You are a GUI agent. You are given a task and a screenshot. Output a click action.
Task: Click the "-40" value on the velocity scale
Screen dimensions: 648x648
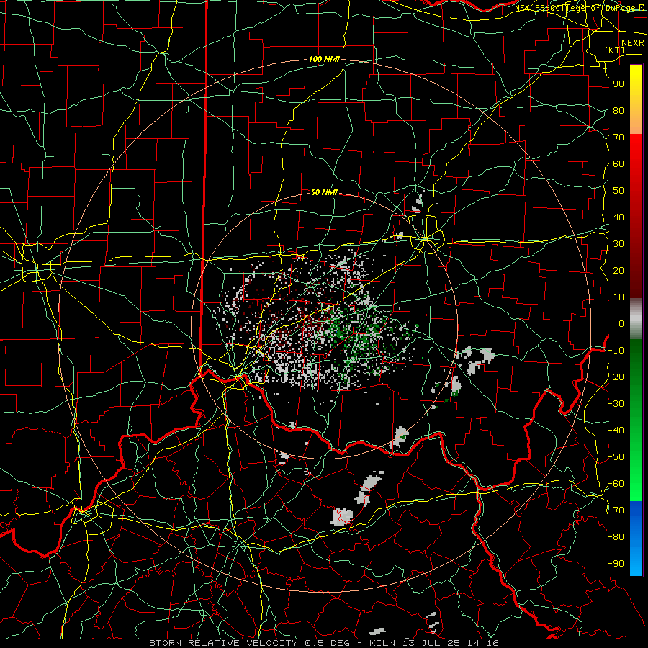point(616,431)
